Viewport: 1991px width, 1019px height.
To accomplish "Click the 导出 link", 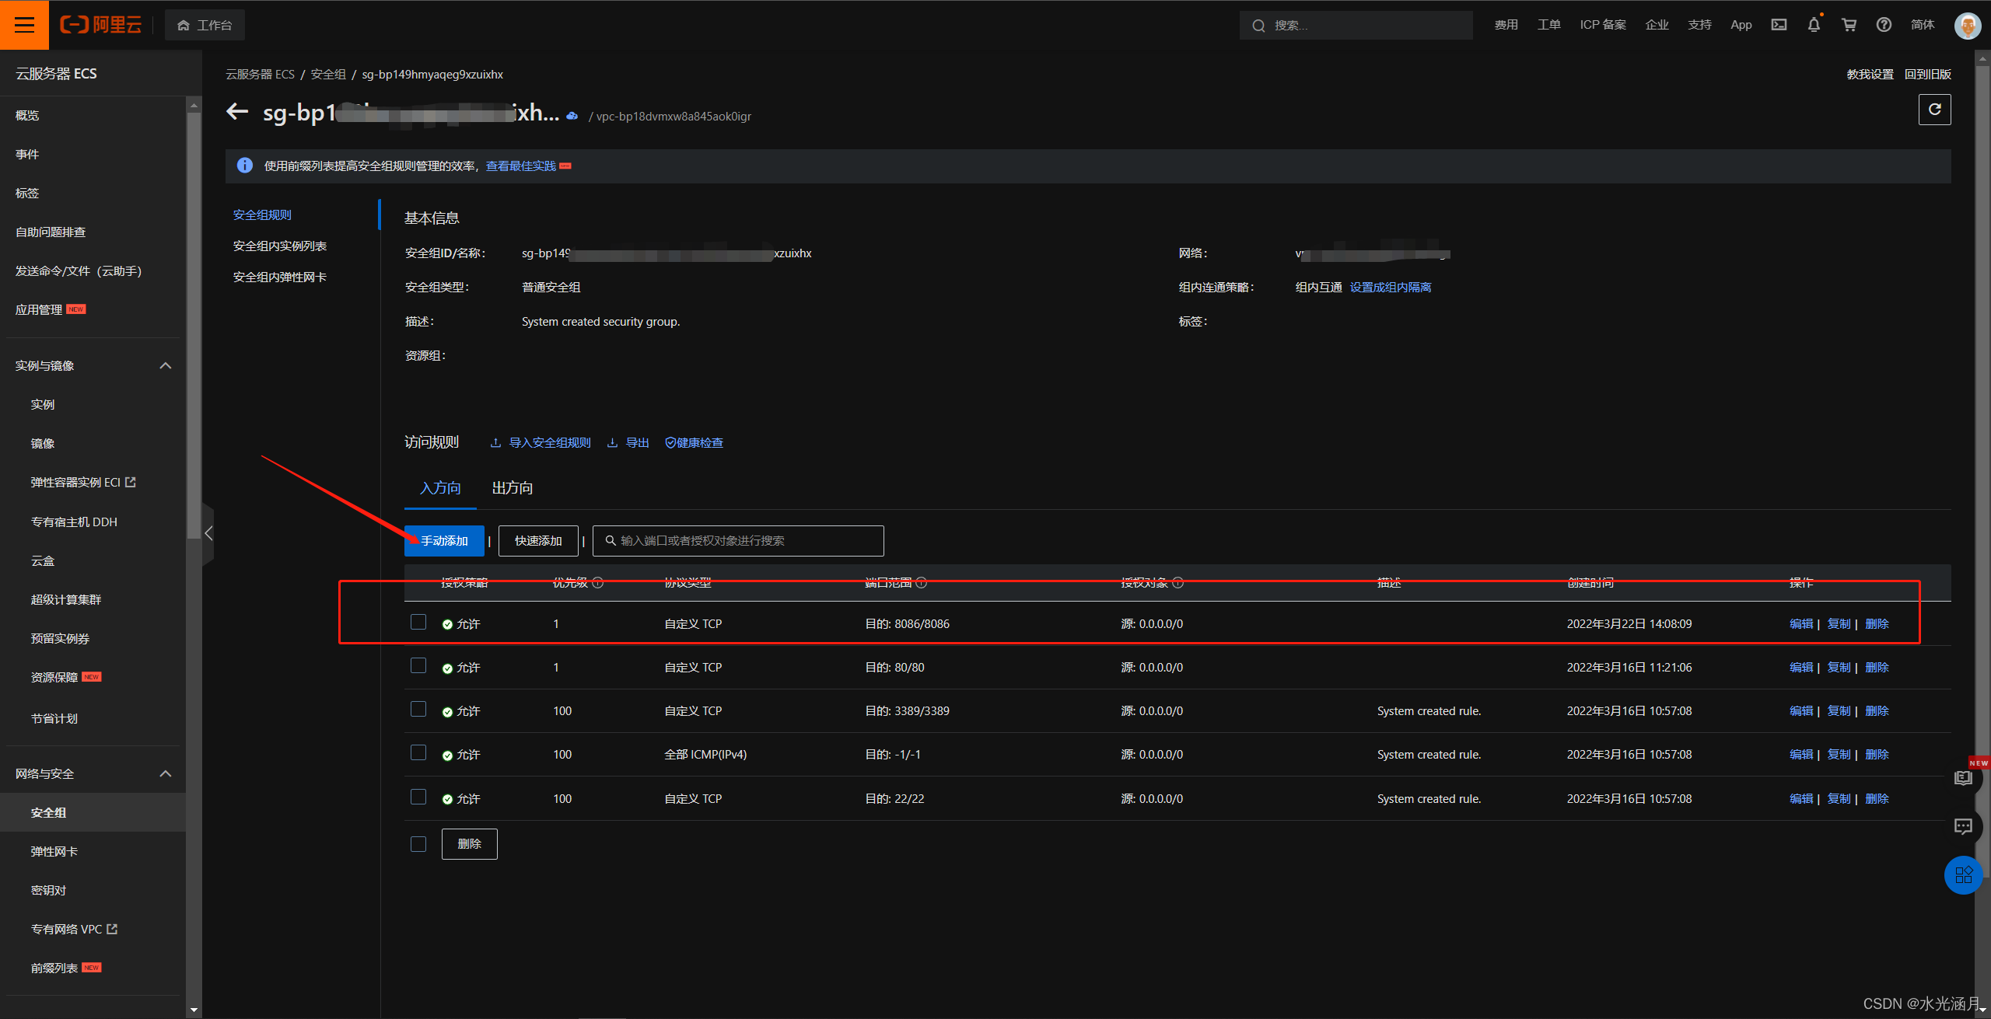I will [628, 443].
